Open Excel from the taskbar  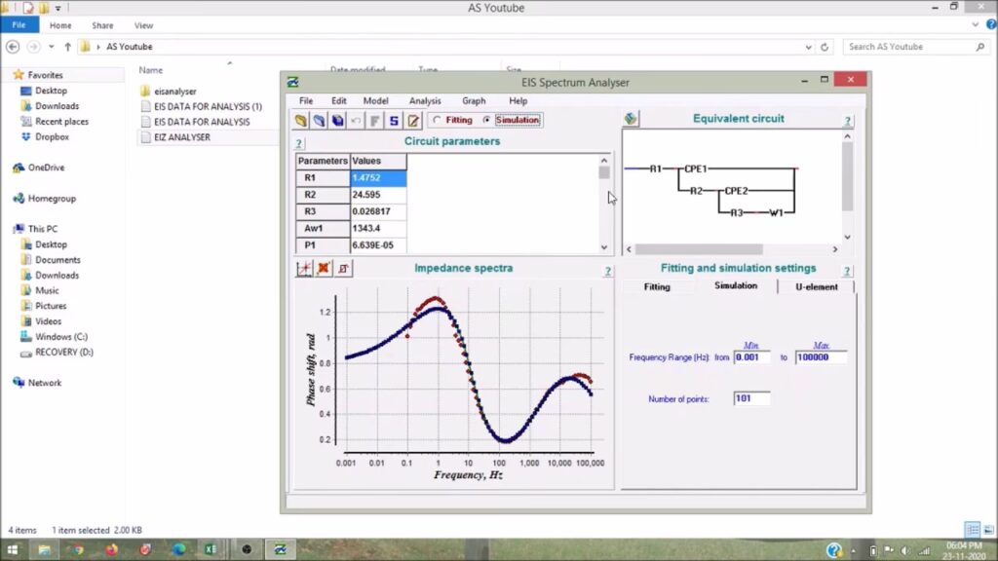click(210, 549)
